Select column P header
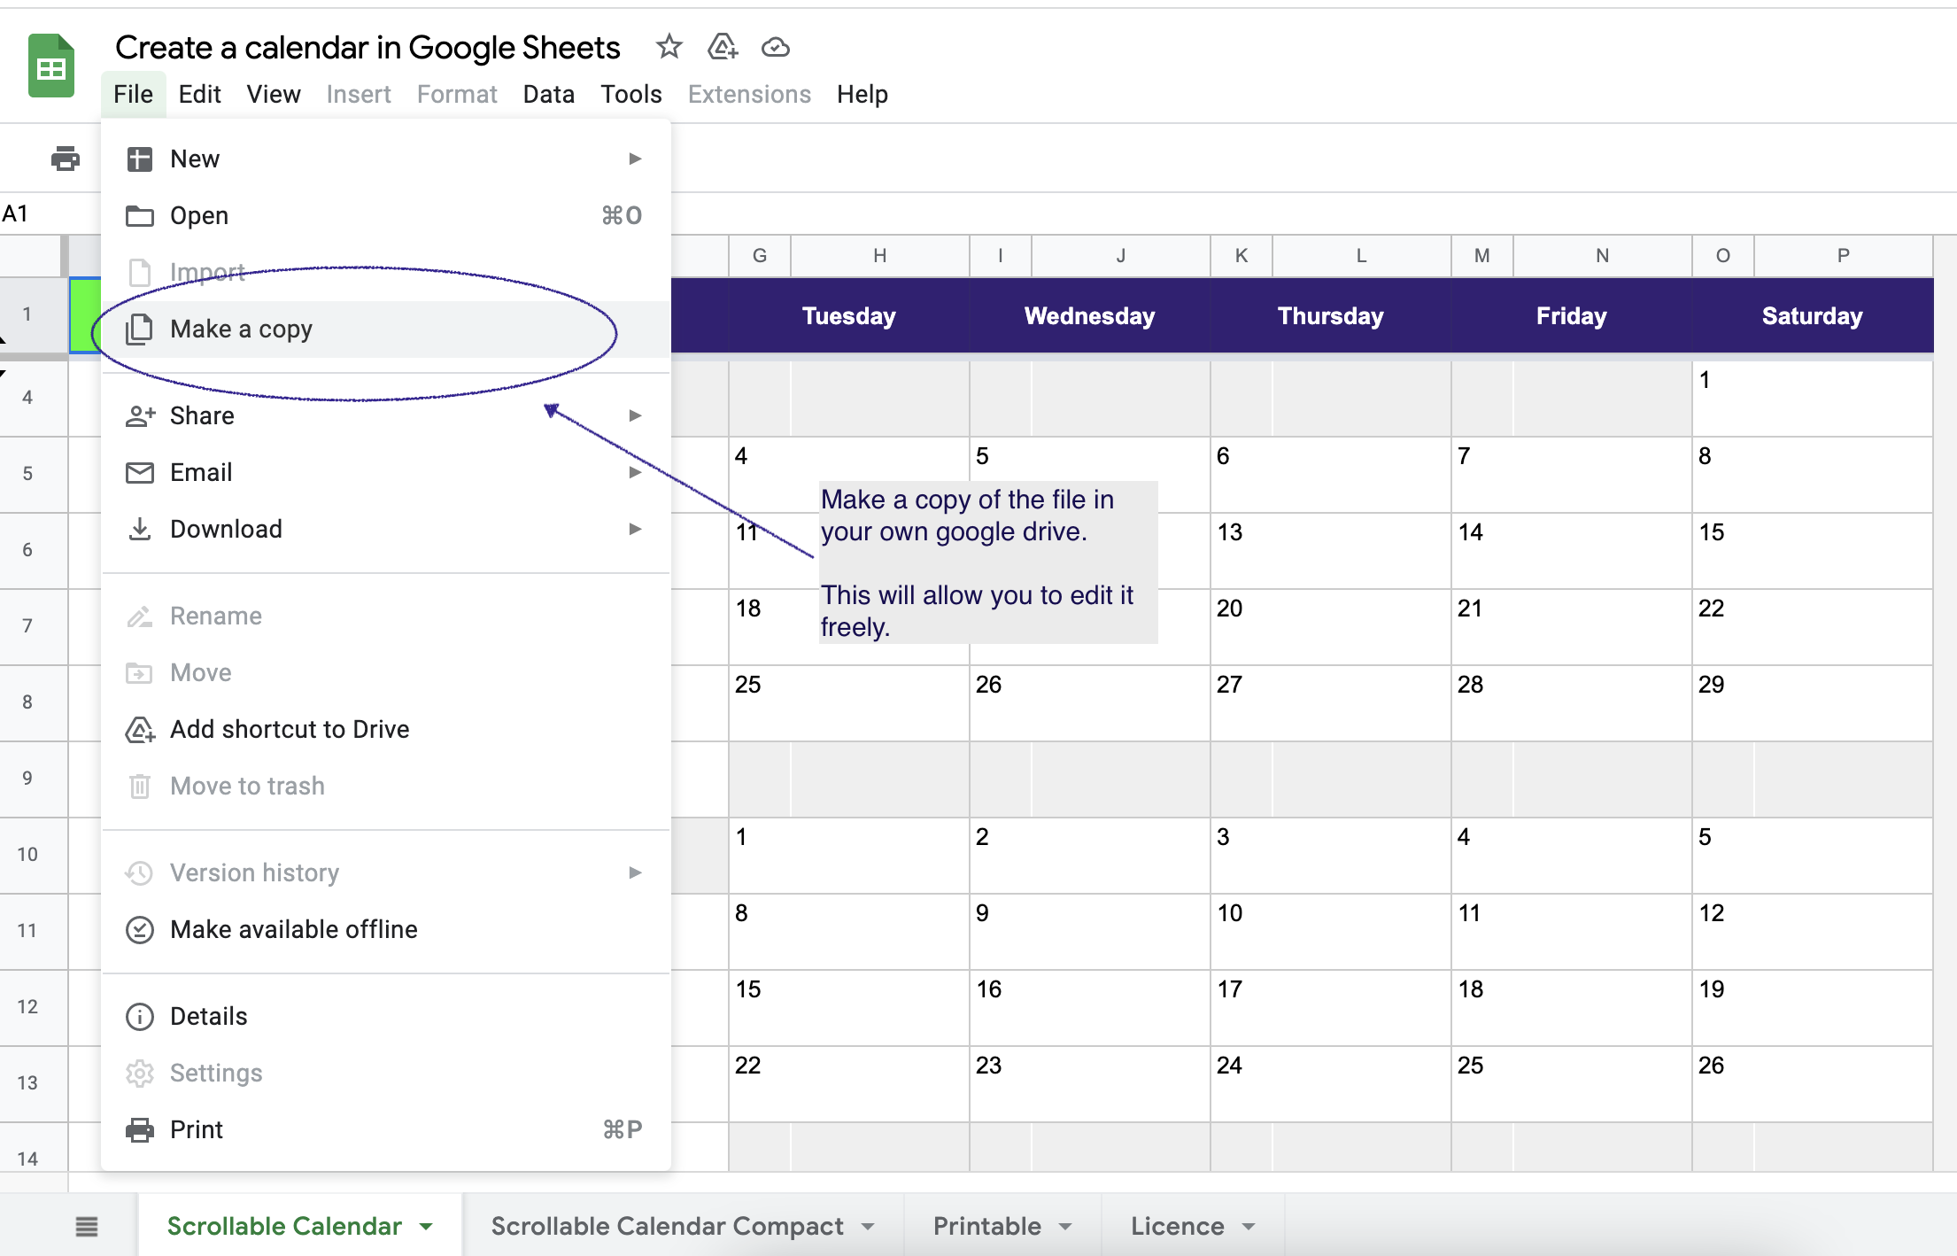Screen dimensions: 1957x1256 coord(1843,256)
